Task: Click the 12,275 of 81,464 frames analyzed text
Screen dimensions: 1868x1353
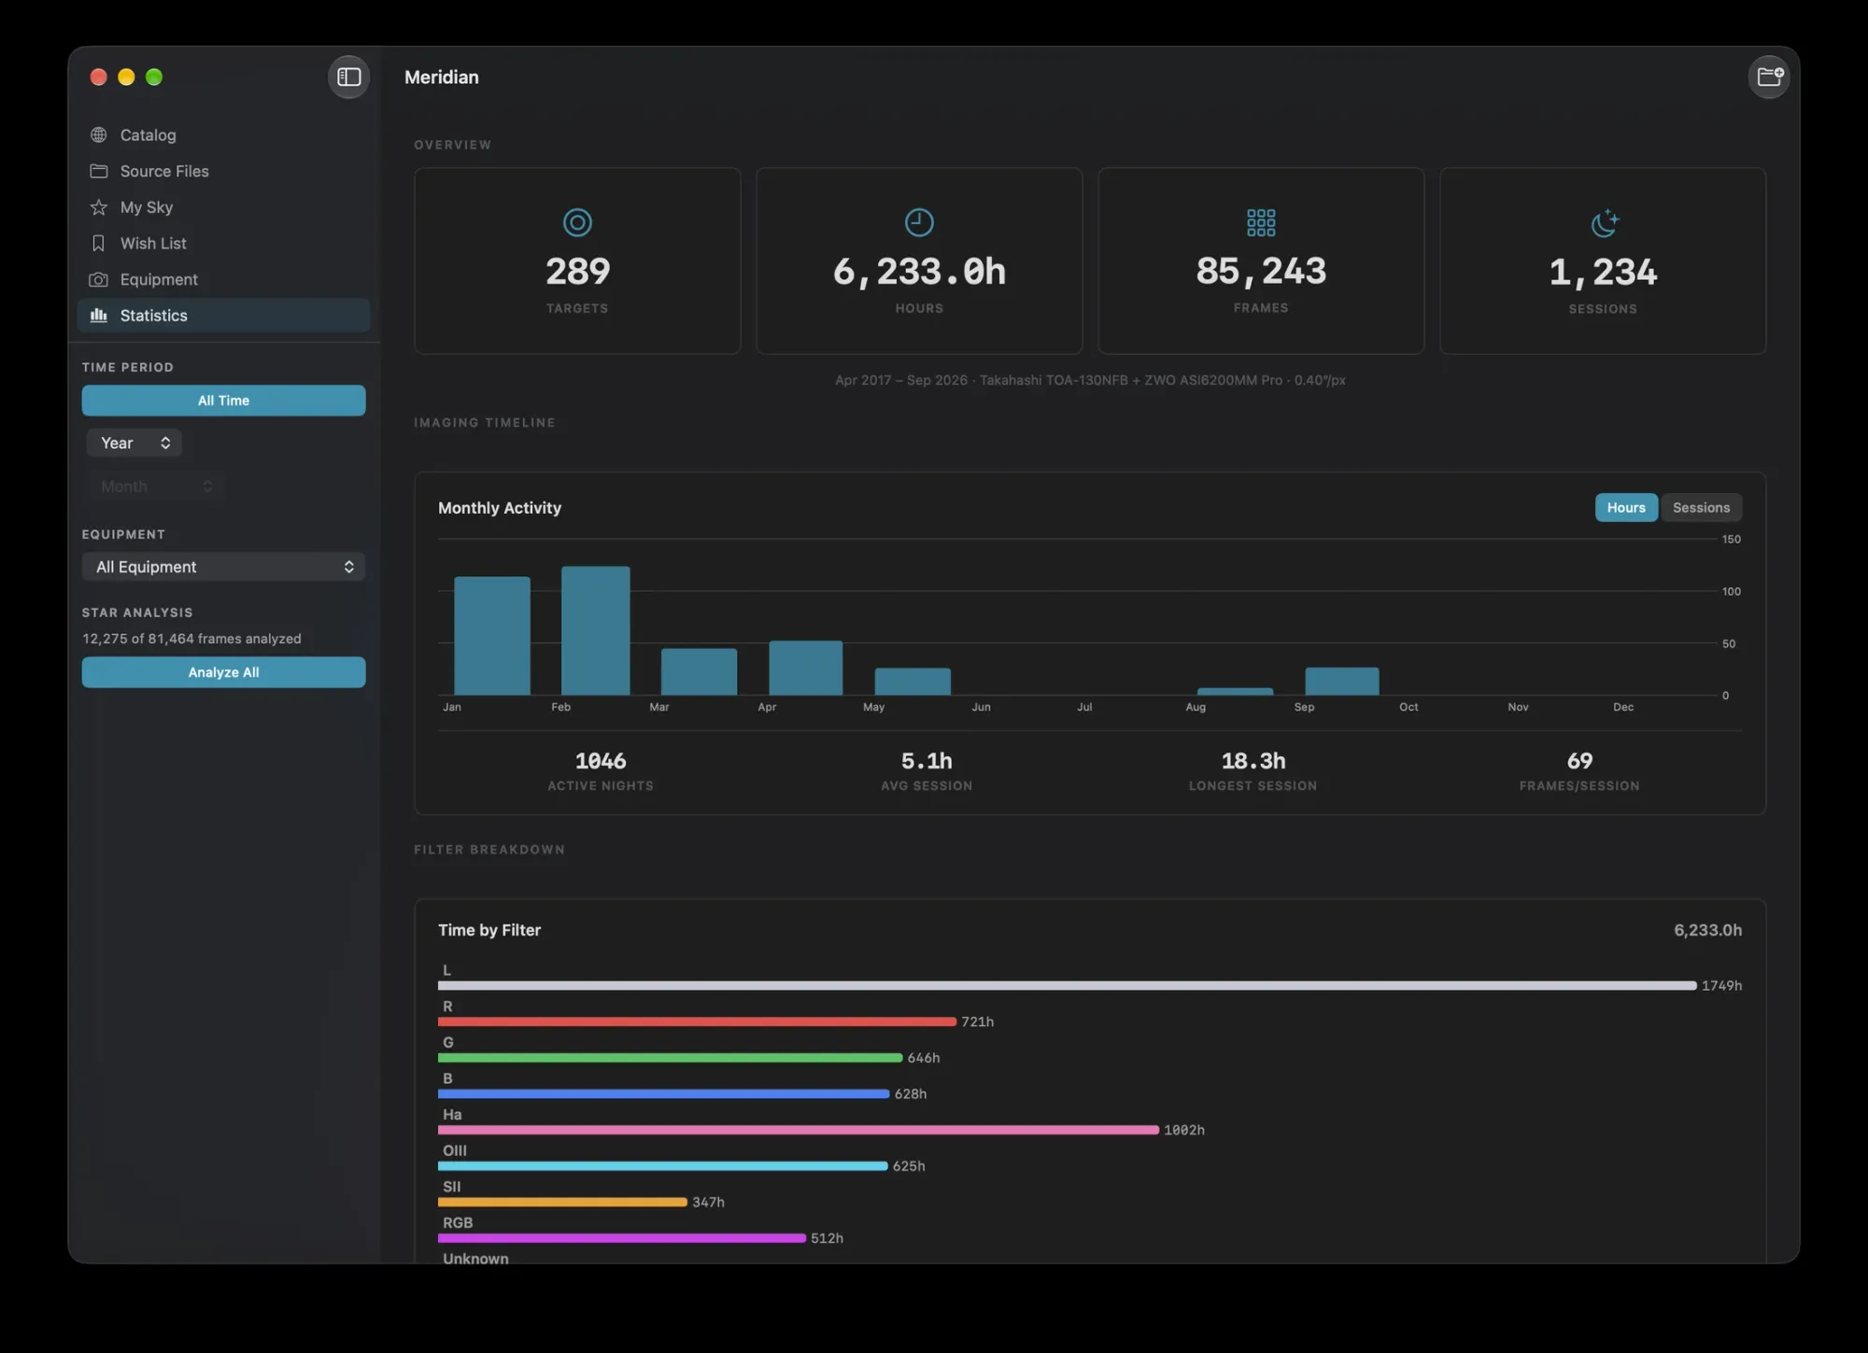Action: (191, 639)
